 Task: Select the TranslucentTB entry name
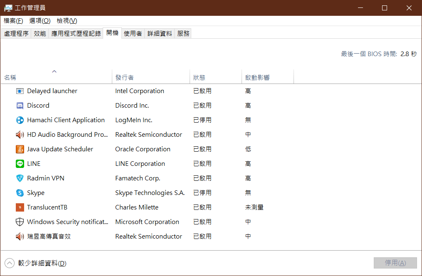coord(47,207)
